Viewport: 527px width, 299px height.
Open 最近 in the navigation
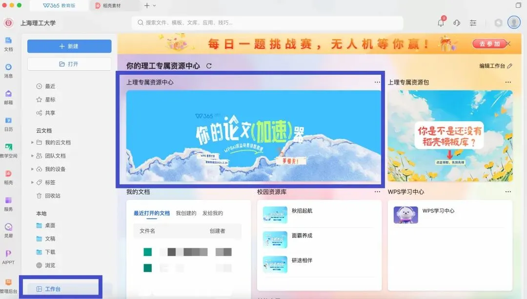[x=46, y=86]
